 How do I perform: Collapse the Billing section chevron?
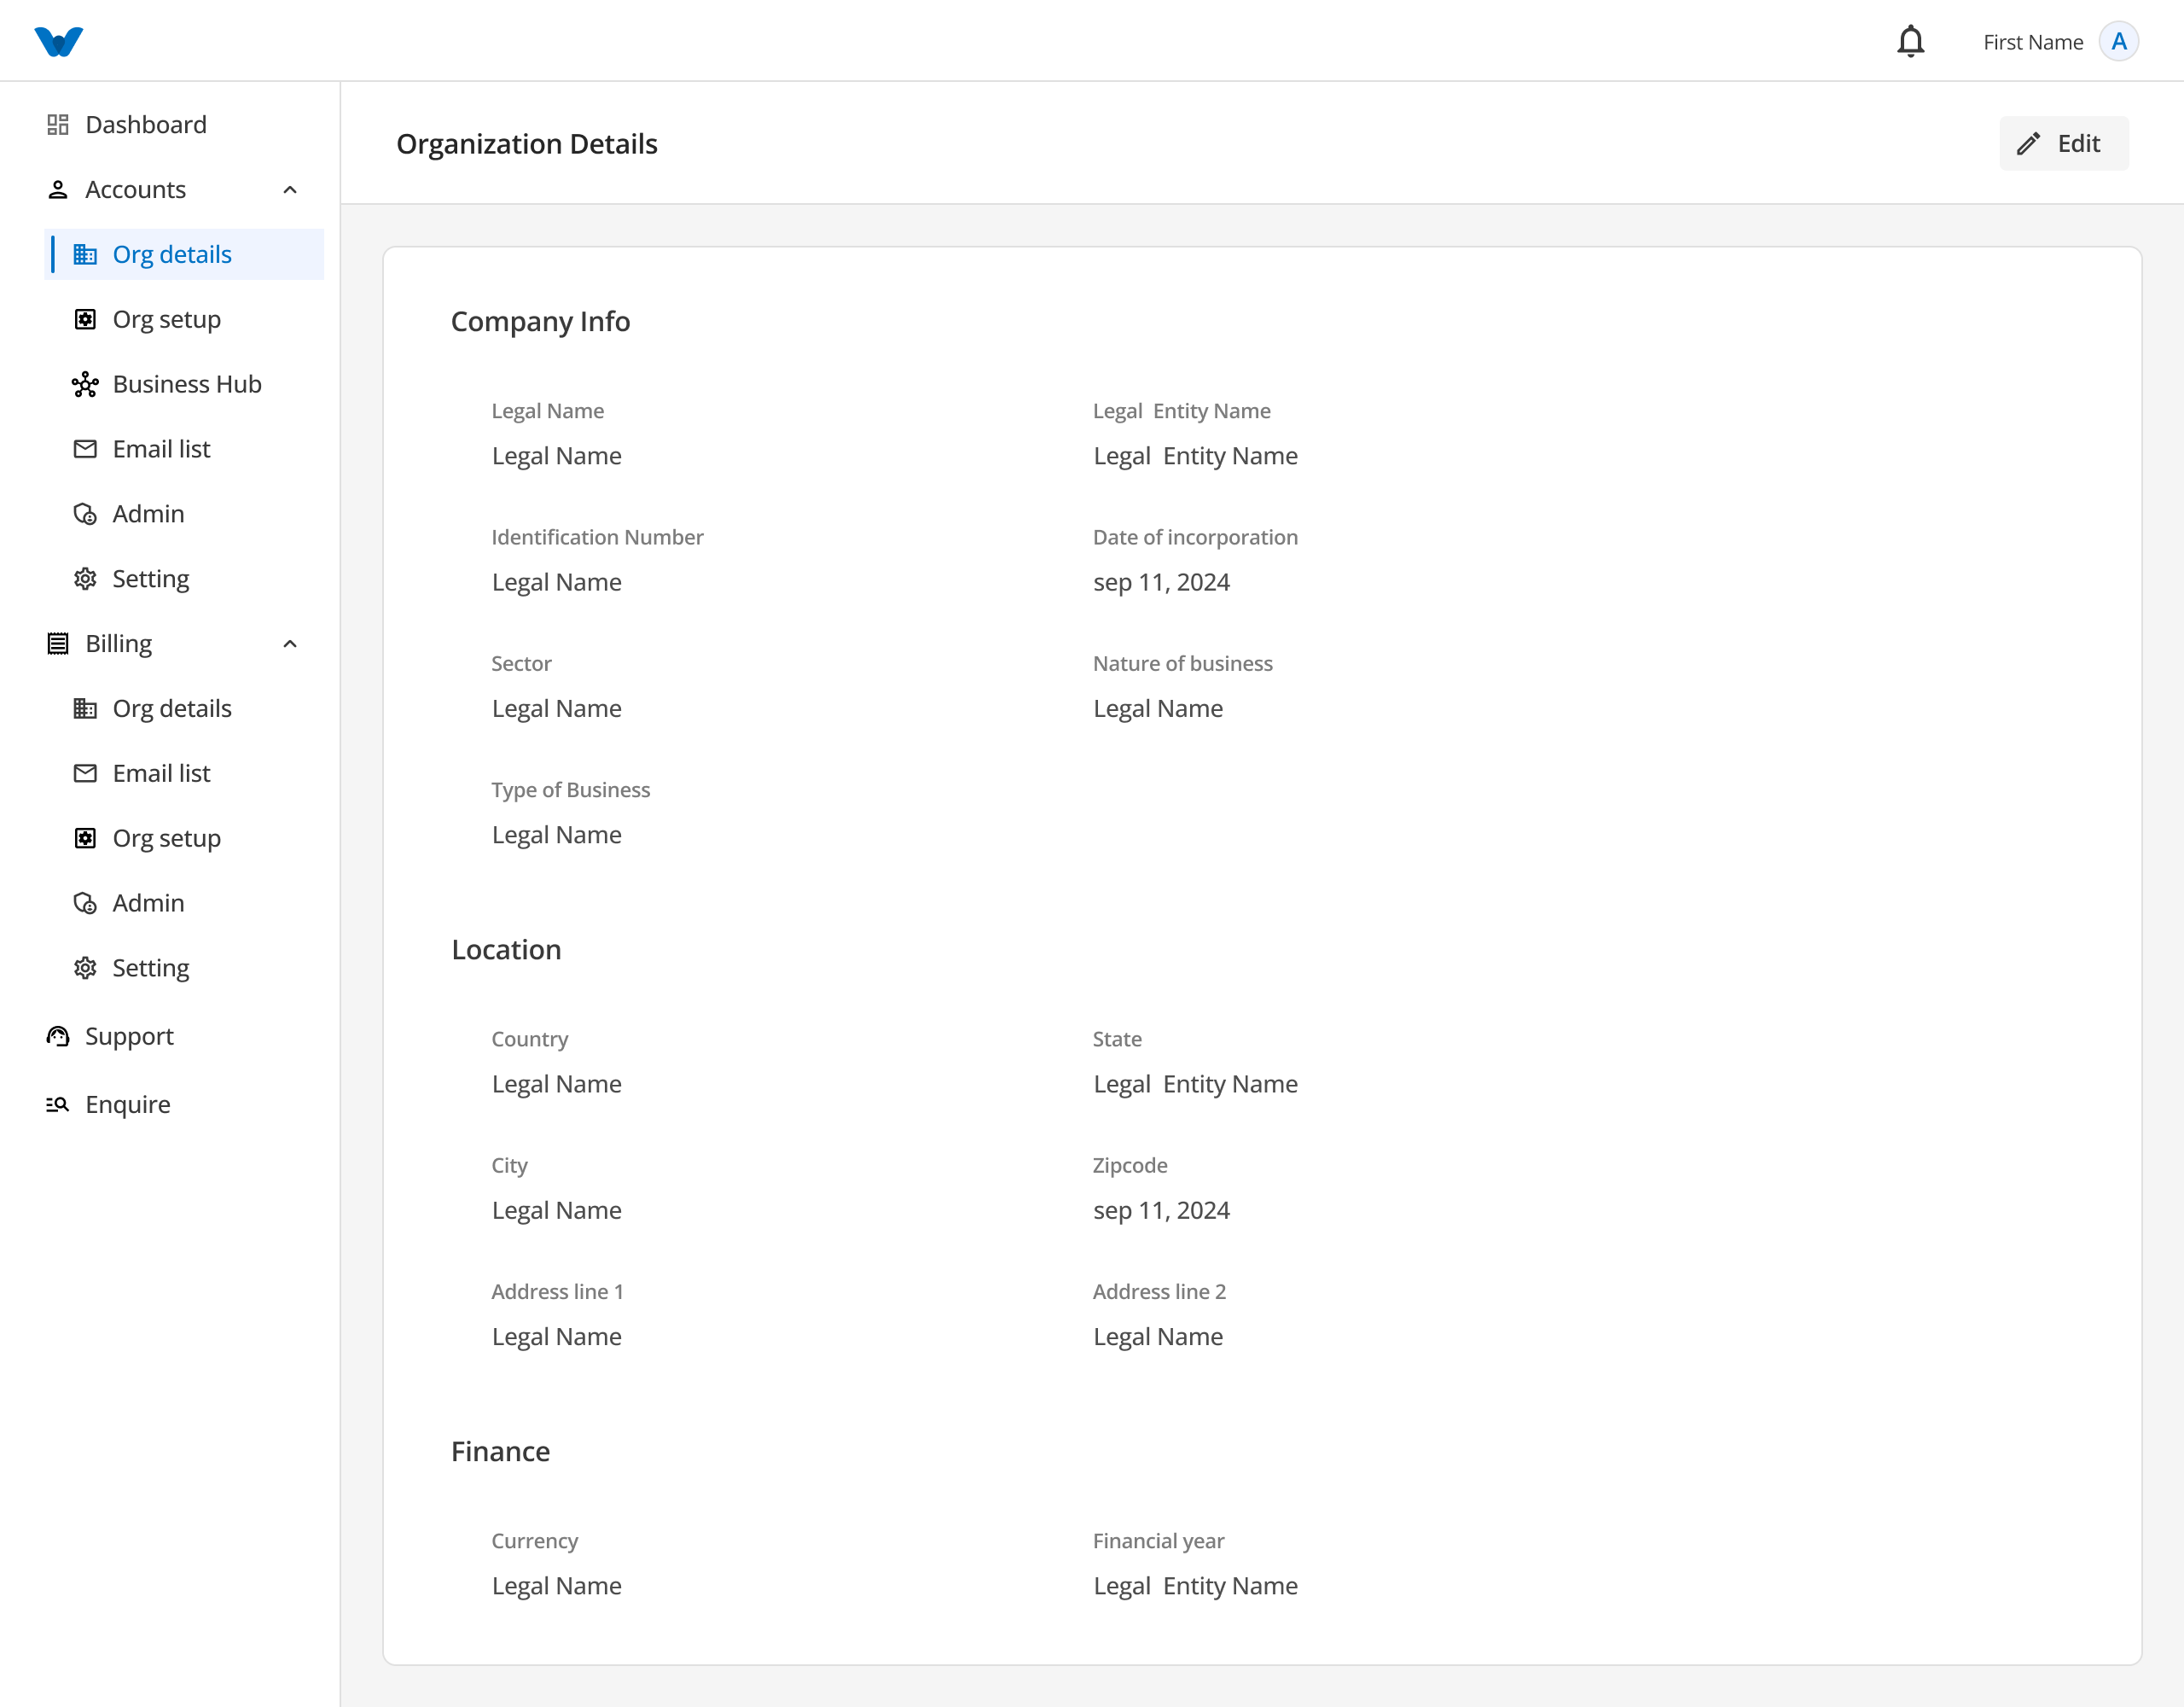pyautogui.click(x=290, y=644)
